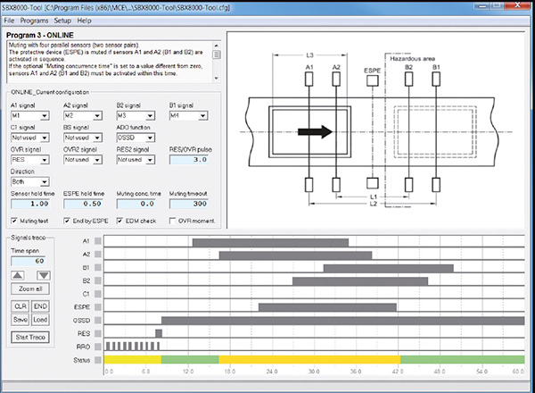Viewport: 535px width, 393px height.
Task: Click the END button
Action: [x=40, y=306]
